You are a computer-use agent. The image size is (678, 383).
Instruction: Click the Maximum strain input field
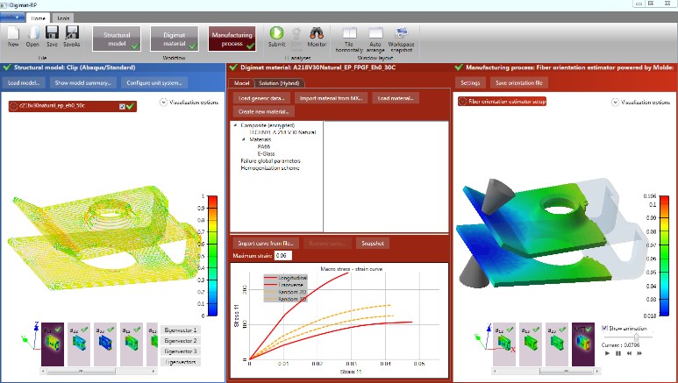pos(282,255)
